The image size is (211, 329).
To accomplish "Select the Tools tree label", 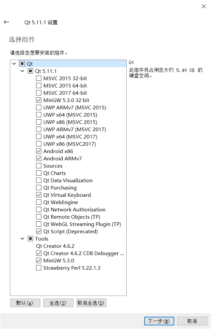I will [41, 239].
